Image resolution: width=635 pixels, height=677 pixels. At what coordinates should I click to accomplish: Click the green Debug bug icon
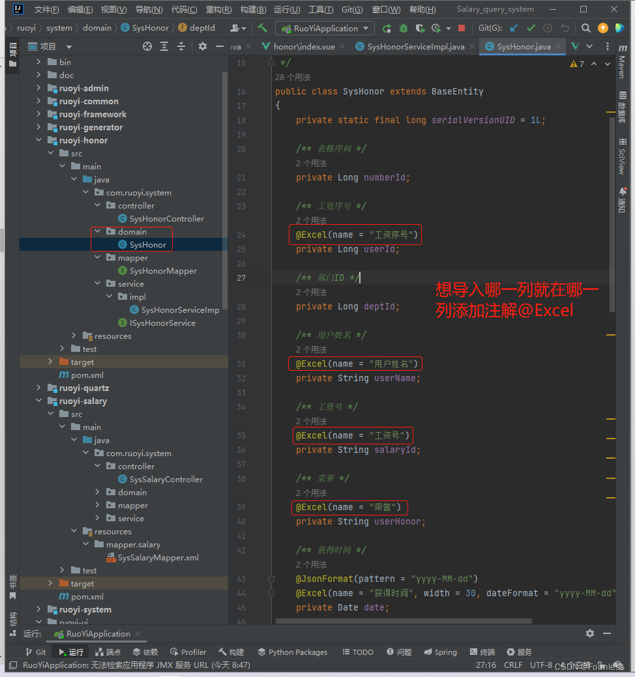pos(404,28)
